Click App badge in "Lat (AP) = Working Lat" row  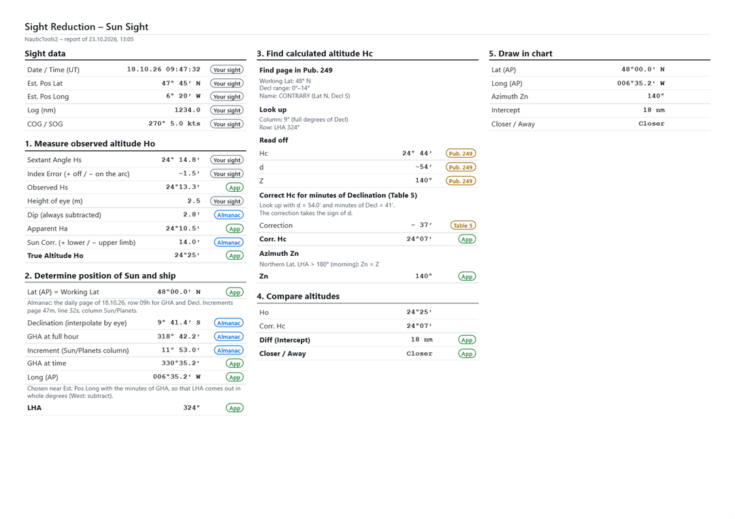tap(234, 292)
